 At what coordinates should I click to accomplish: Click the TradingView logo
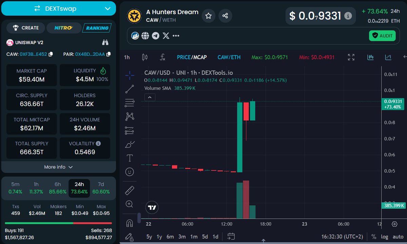tap(152, 207)
